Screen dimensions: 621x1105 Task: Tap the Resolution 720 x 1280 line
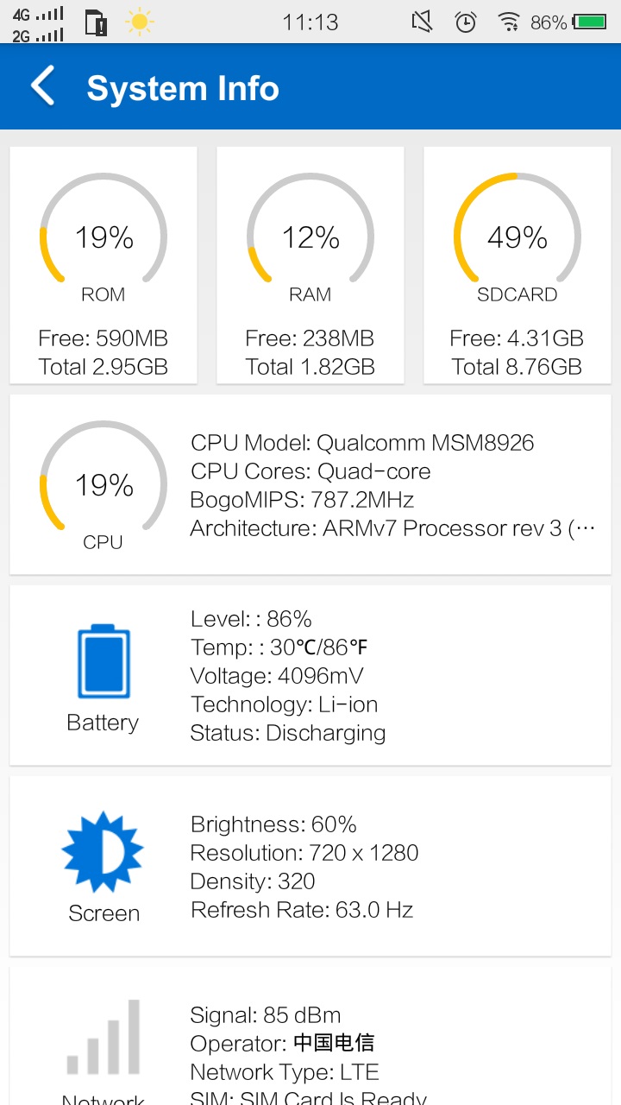304,853
